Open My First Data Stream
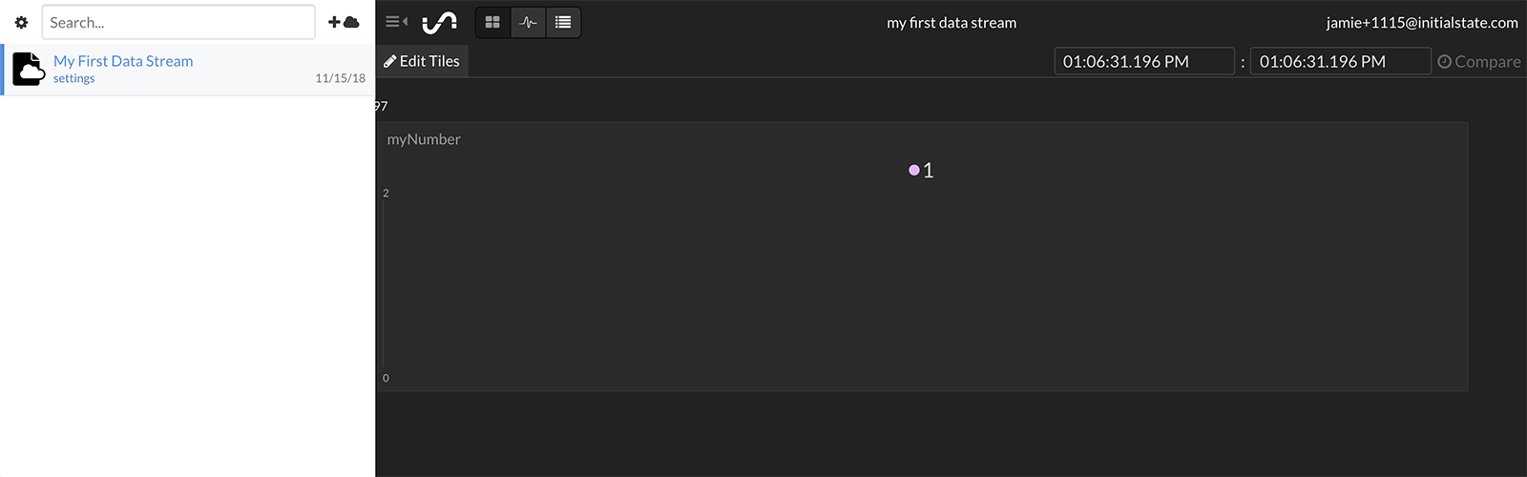This screenshot has width=1527, height=477. click(123, 61)
